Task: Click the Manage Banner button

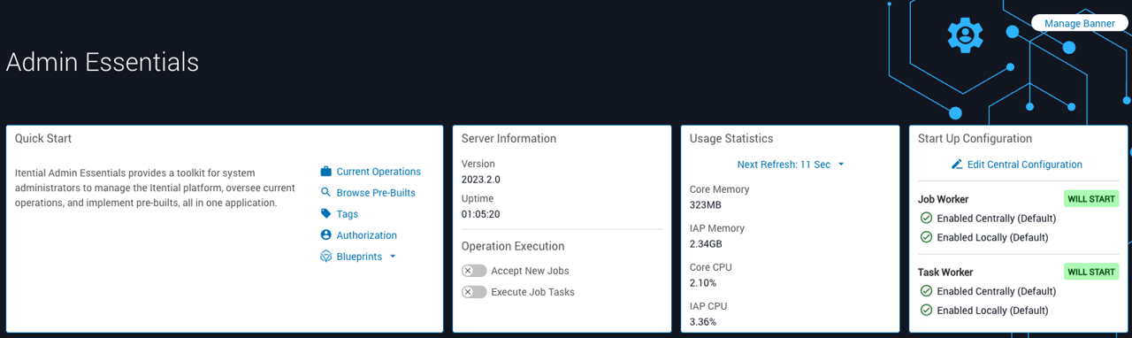Action: click(x=1080, y=24)
